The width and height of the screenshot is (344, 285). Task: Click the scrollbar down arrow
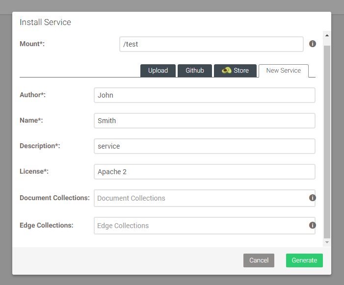327,242
